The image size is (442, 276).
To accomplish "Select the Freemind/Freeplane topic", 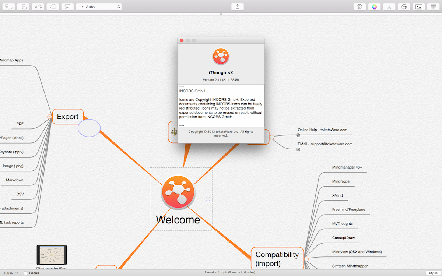I will 348,209.
